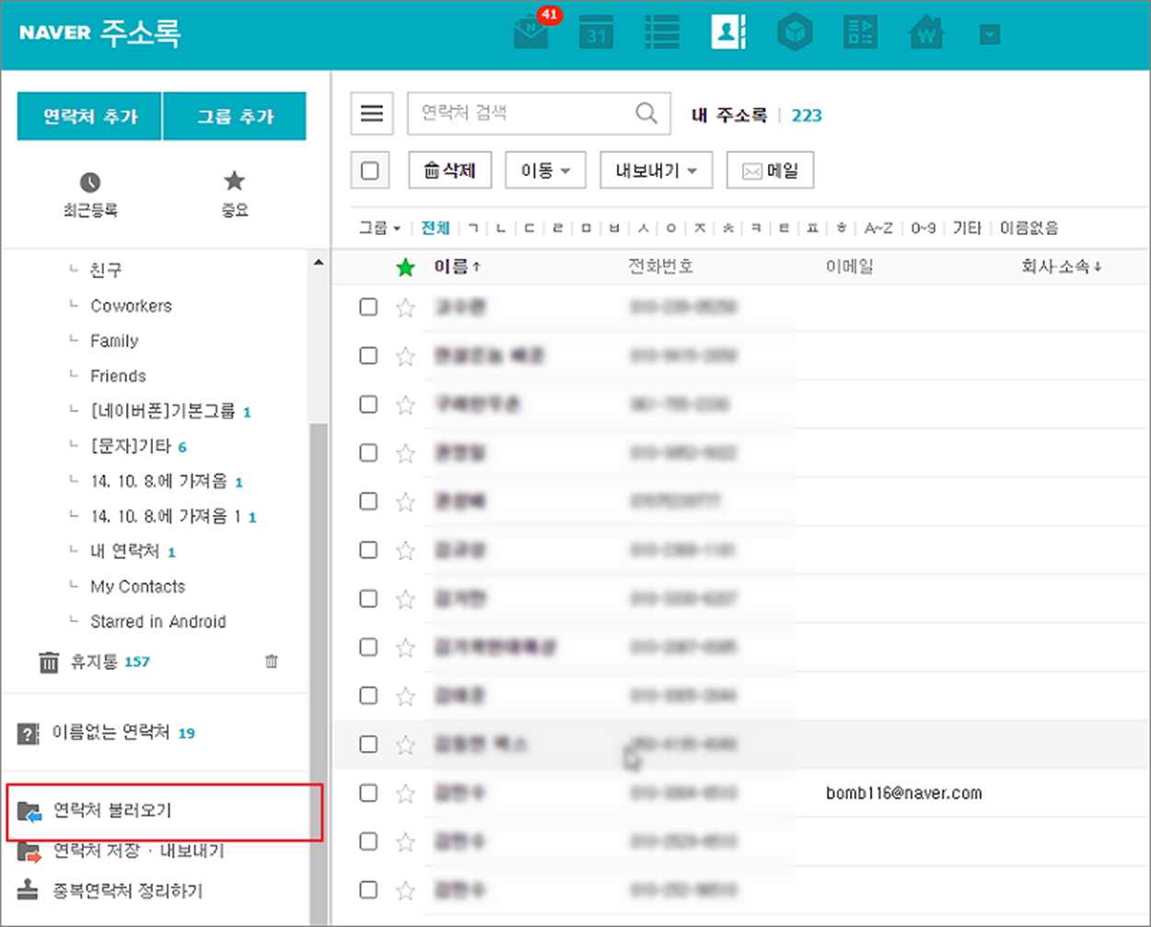Check the second contact row checkbox
The width and height of the screenshot is (1151, 927).
pyautogui.click(x=368, y=355)
